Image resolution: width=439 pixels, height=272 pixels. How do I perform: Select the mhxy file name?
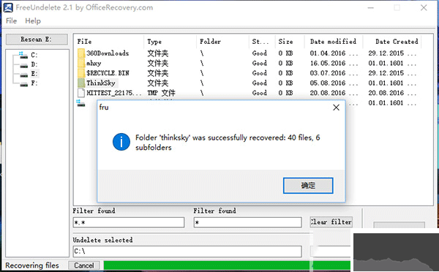pos(94,63)
